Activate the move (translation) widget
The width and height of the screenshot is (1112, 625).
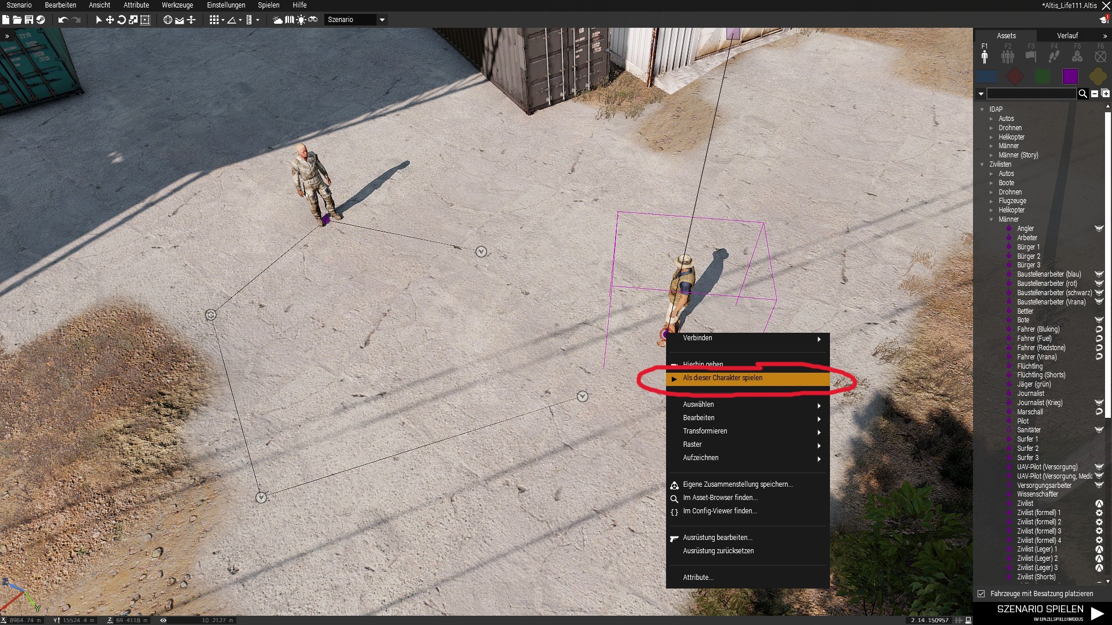point(109,20)
